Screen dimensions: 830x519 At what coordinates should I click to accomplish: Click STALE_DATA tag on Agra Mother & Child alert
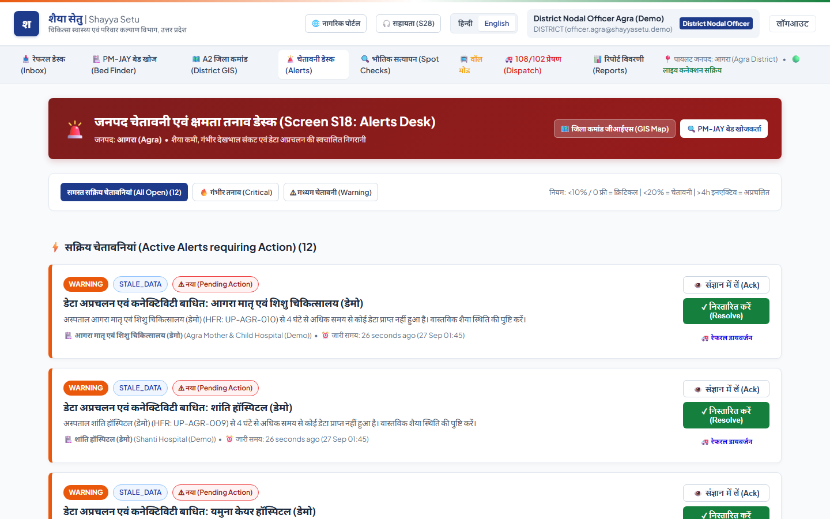pos(141,284)
